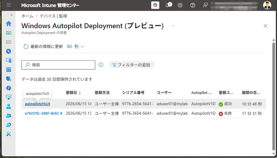The height and width of the screenshot is (158, 277).
Task: Open Groups in the sidebar
Action: pyautogui.click(x=8, y=116)
